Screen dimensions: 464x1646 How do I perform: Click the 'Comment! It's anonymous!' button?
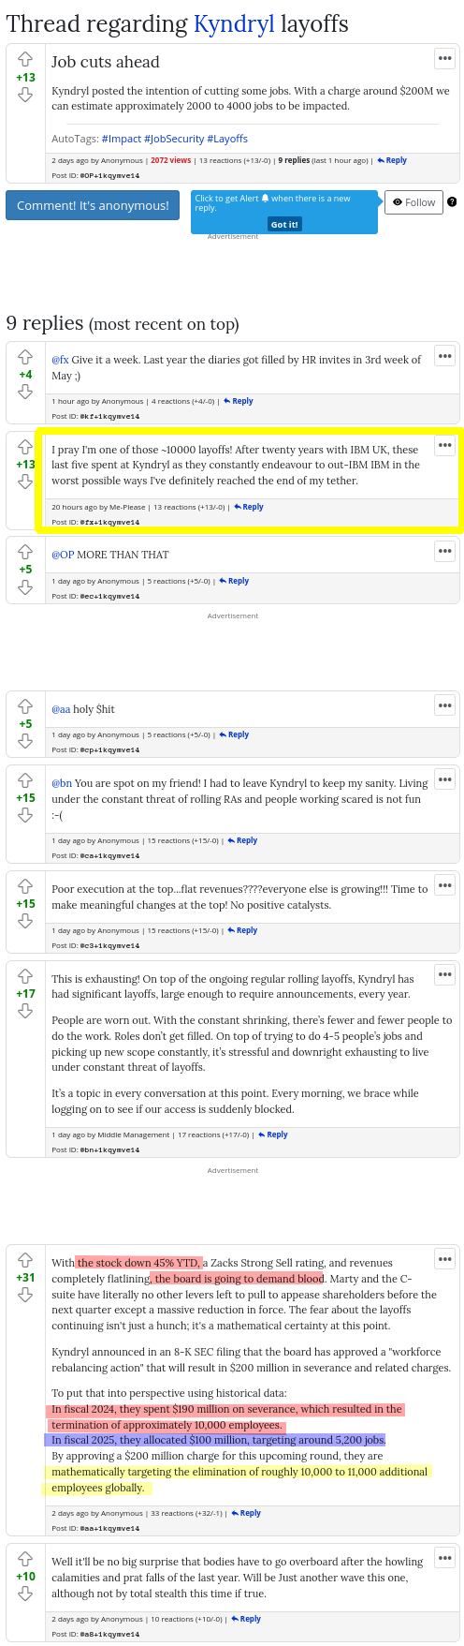pyautogui.click(x=93, y=205)
